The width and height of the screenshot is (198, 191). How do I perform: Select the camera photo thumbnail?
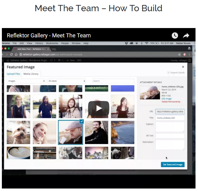[123, 153]
